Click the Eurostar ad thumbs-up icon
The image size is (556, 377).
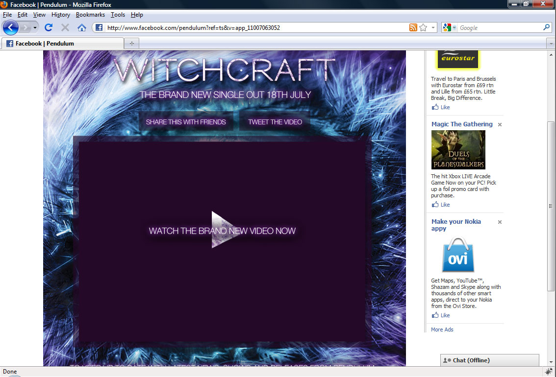(435, 107)
